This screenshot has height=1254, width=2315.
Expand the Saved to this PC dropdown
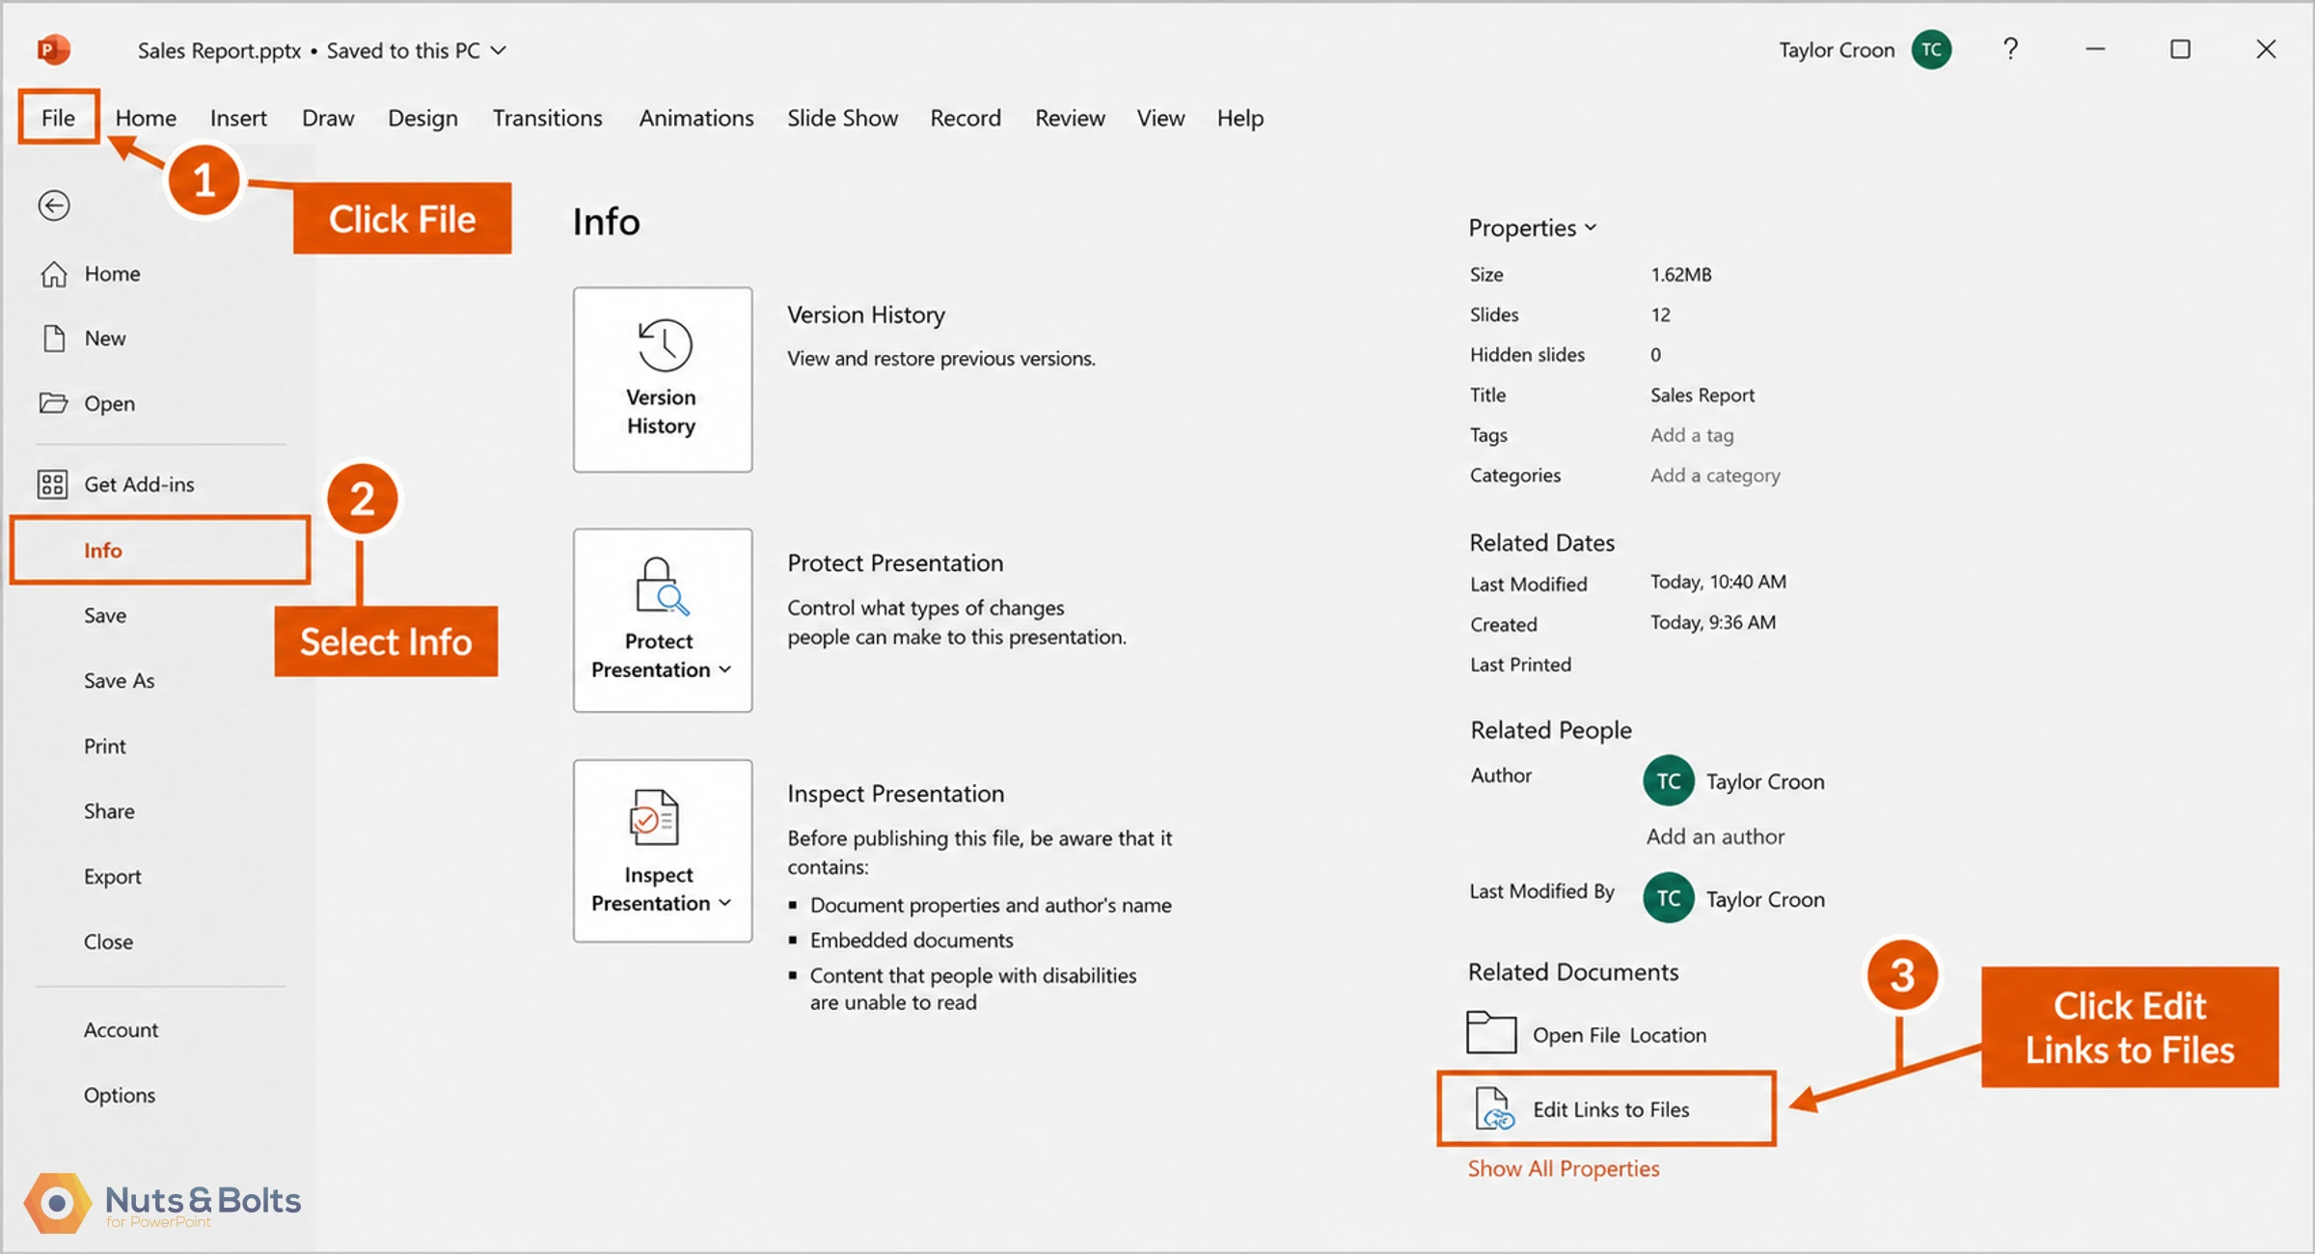click(x=499, y=50)
